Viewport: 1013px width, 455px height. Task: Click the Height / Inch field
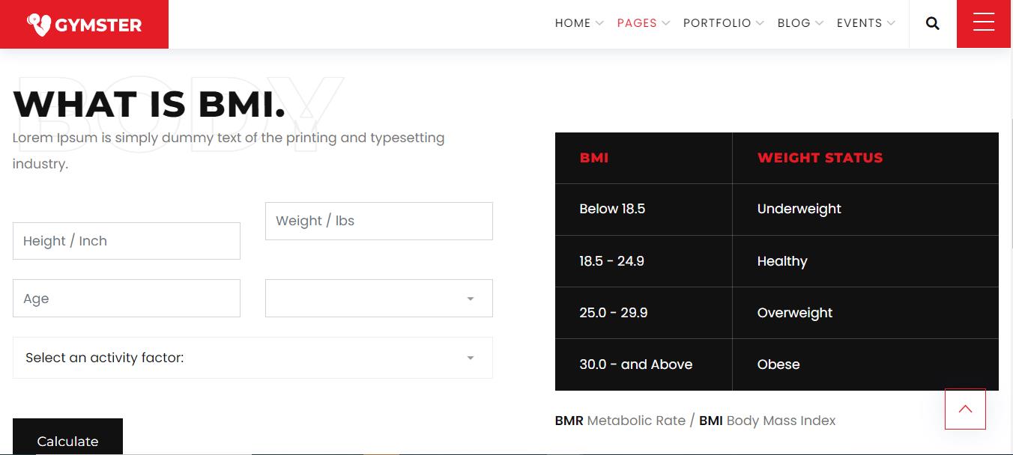(126, 241)
